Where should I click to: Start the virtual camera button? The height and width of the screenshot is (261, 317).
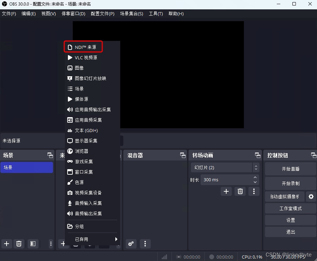[285, 197]
